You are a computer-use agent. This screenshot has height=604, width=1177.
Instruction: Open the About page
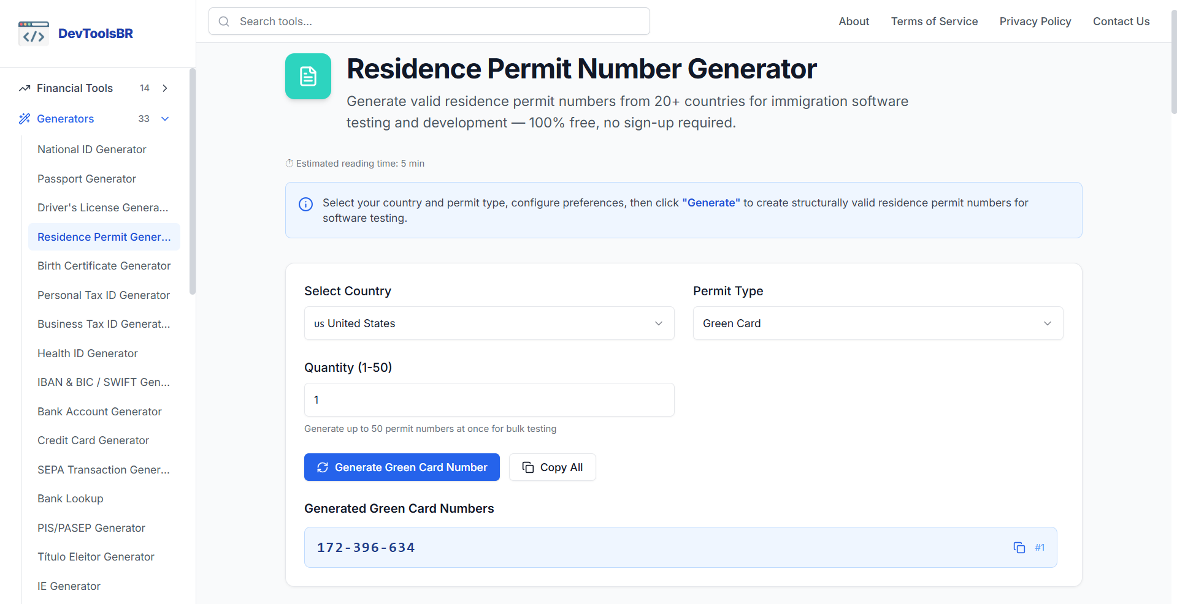[854, 21]
